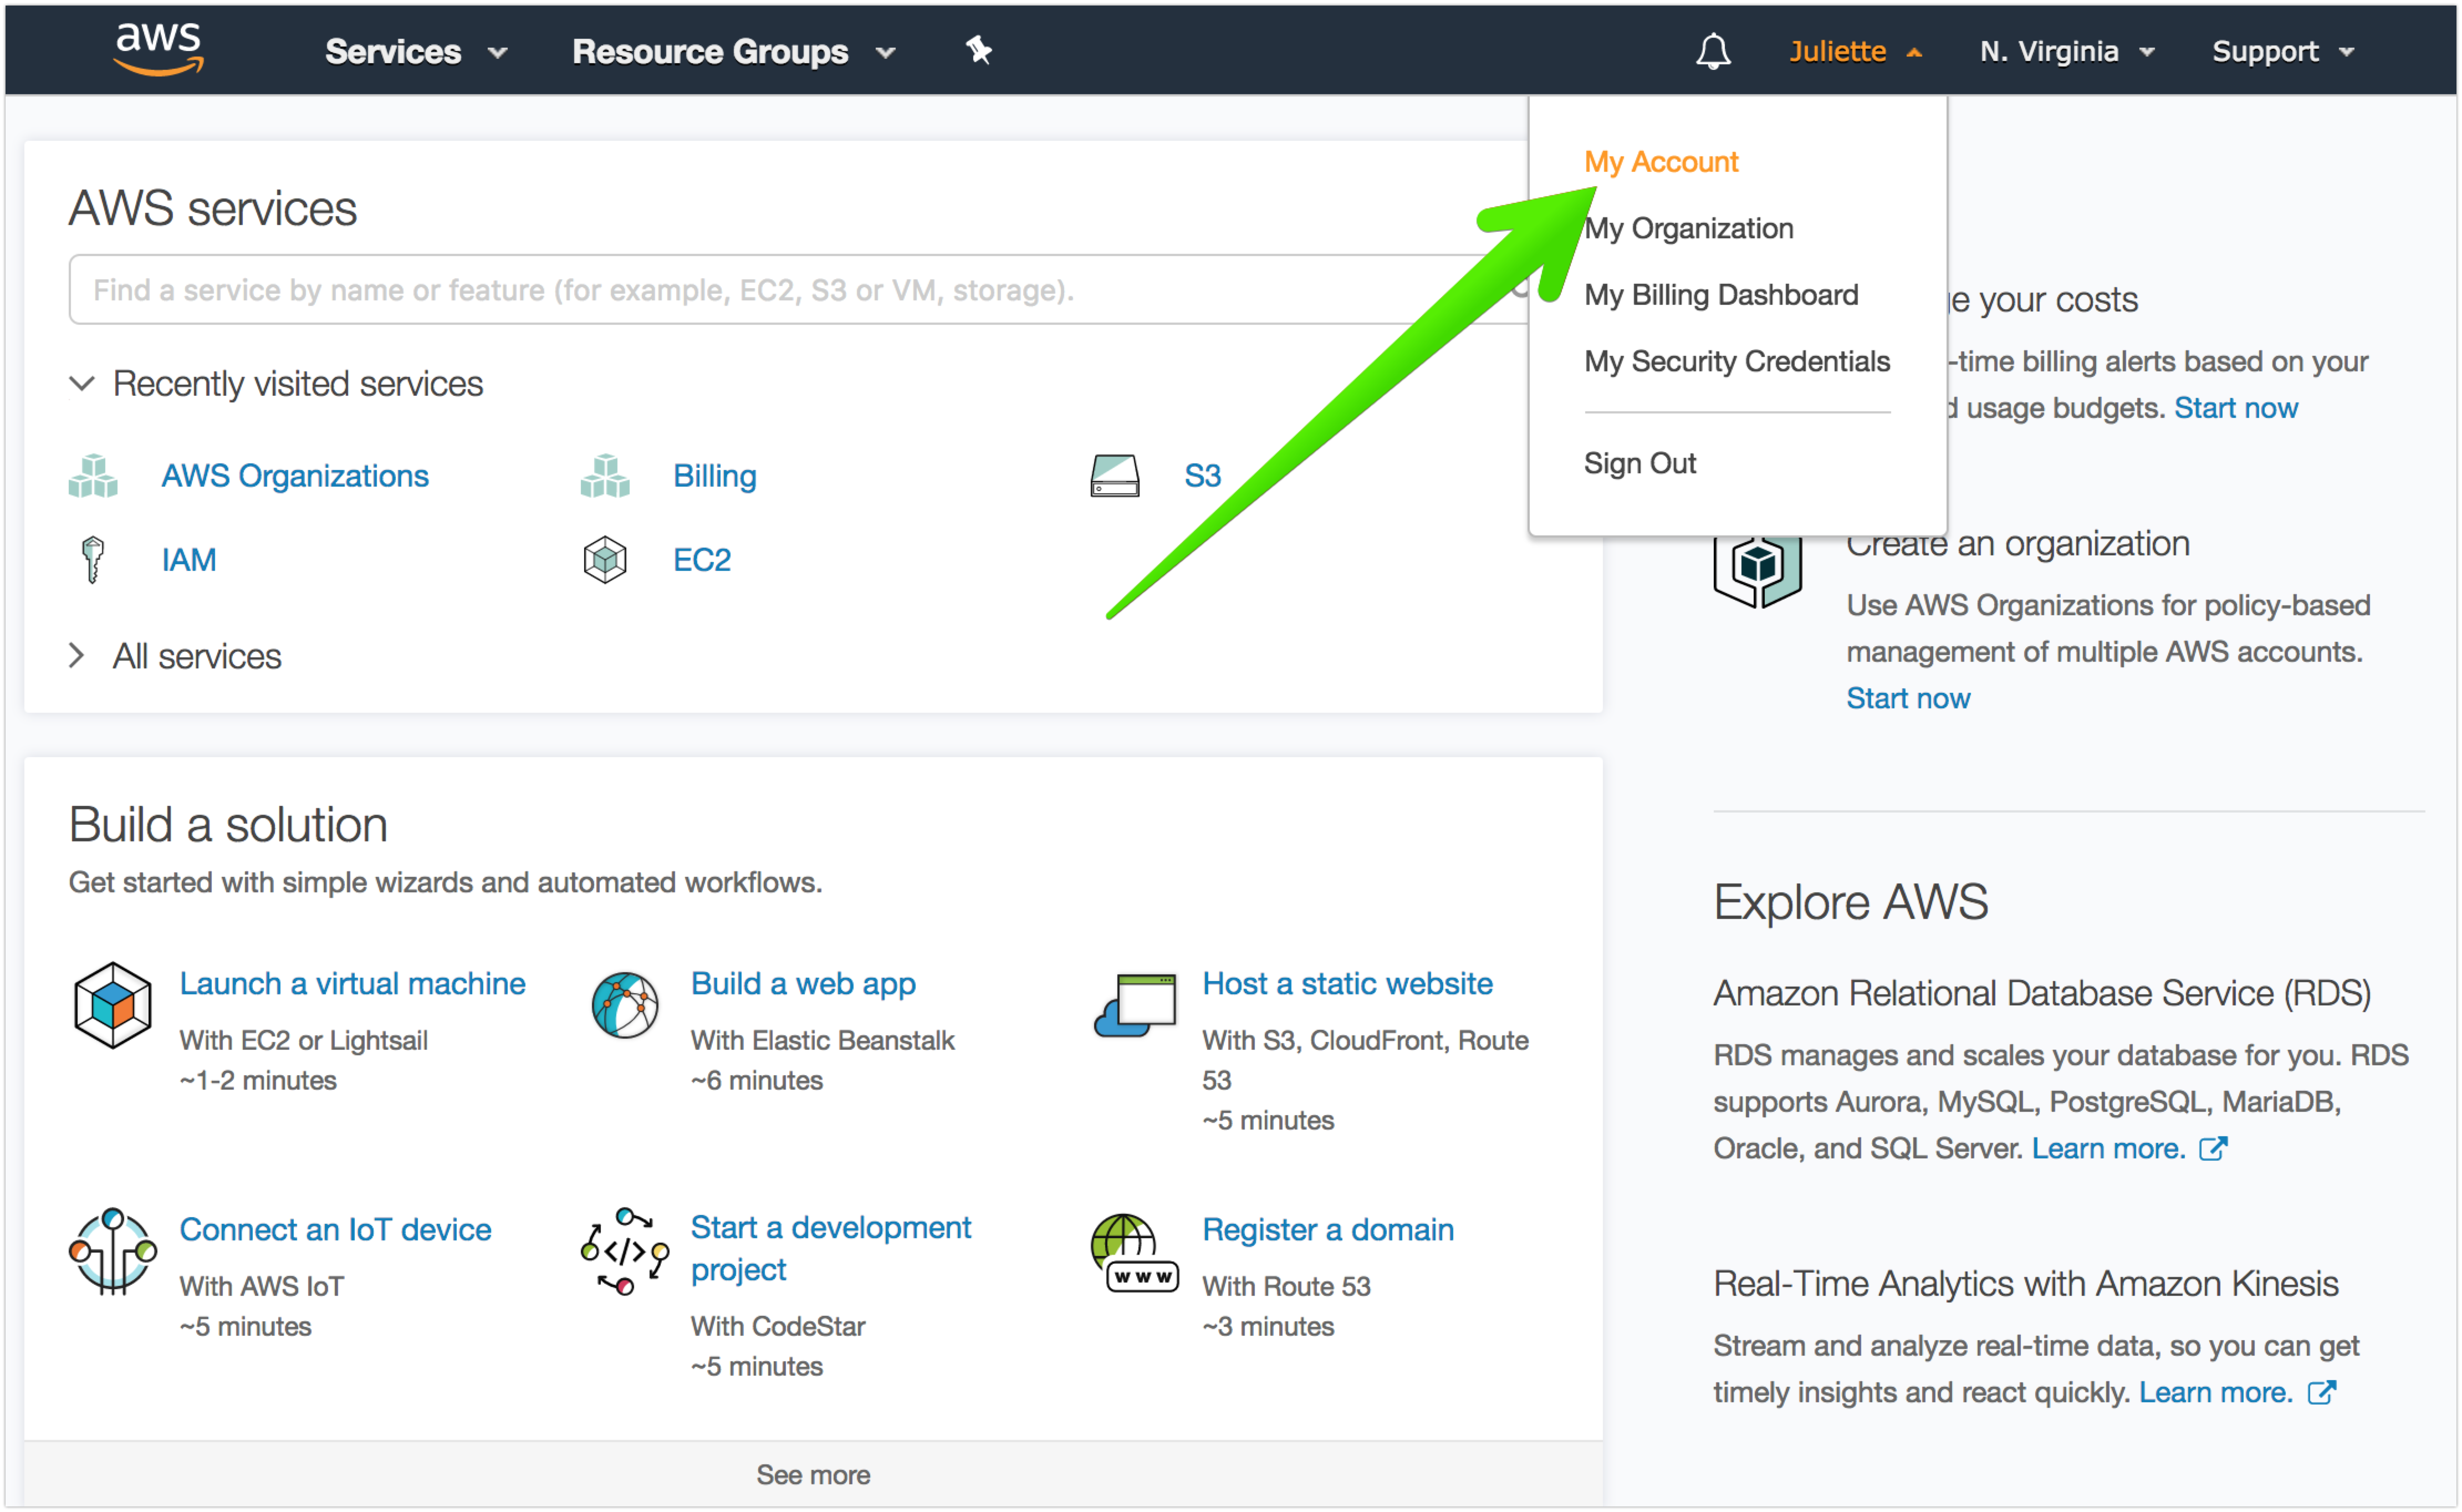Open the notifications bell icon
The width and height of the screenshot is (2462, 1512).
point(1713,51)
